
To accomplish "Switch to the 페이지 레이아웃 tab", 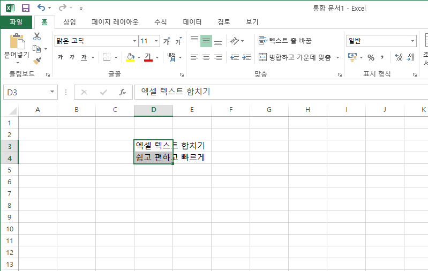I will tap(115, 22).
